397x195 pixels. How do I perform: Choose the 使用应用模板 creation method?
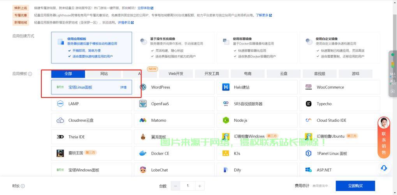coord(92,48)
